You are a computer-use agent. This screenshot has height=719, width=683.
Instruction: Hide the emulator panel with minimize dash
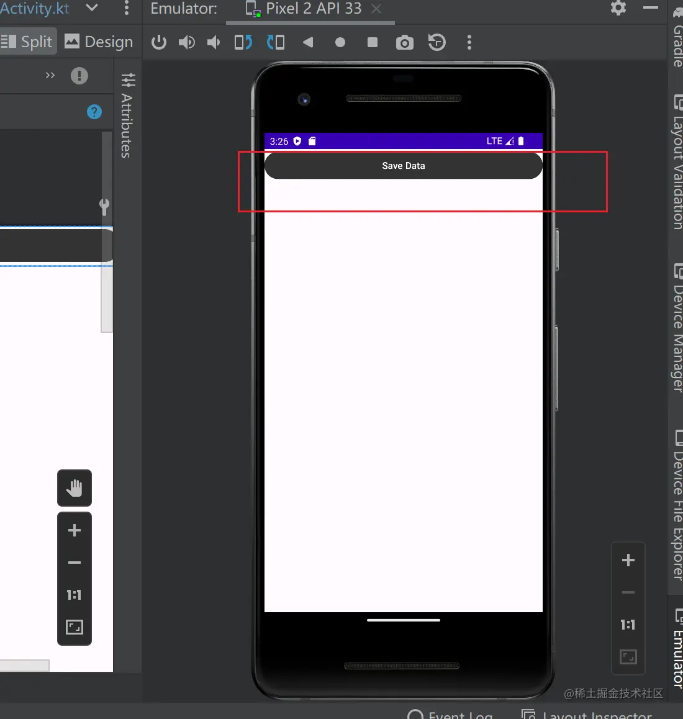(x=651, y=8)
